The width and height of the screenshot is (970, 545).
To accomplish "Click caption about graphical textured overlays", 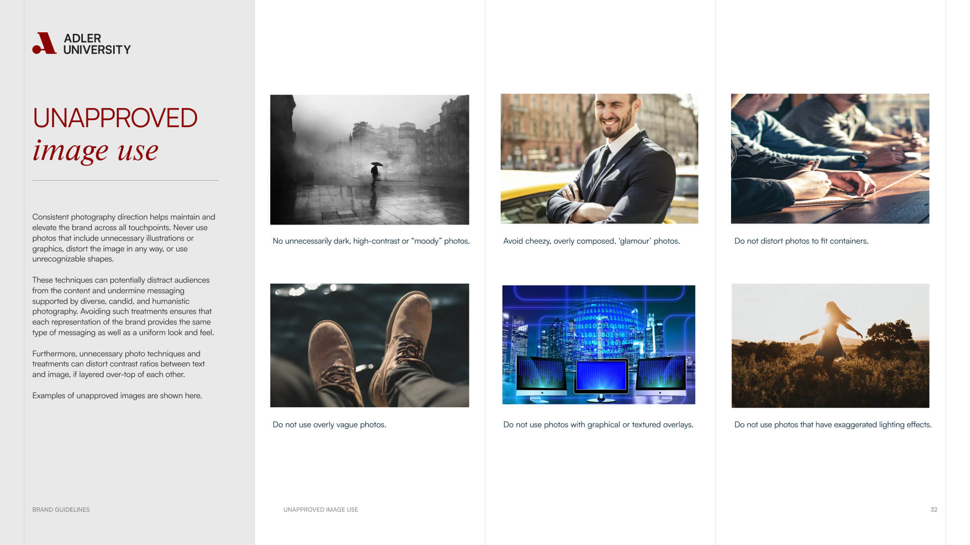I will coord(598,425).
